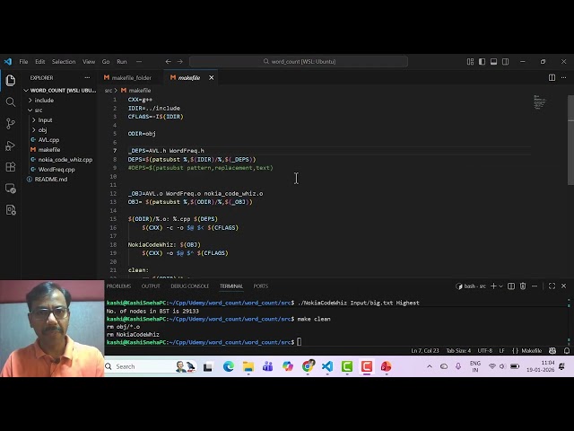This screenshot has height=431, width=574.
Task: Open WordFreq.cpp from the explorer
Action: click(x=57, y=170)
